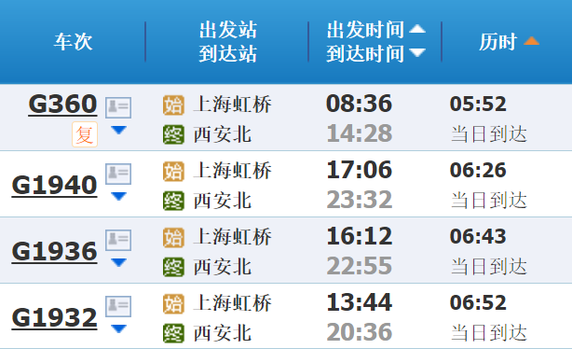Screen dimensions: 572x349
Task: Expand stop details arrow for G360
Action: (x=118, y=130)
